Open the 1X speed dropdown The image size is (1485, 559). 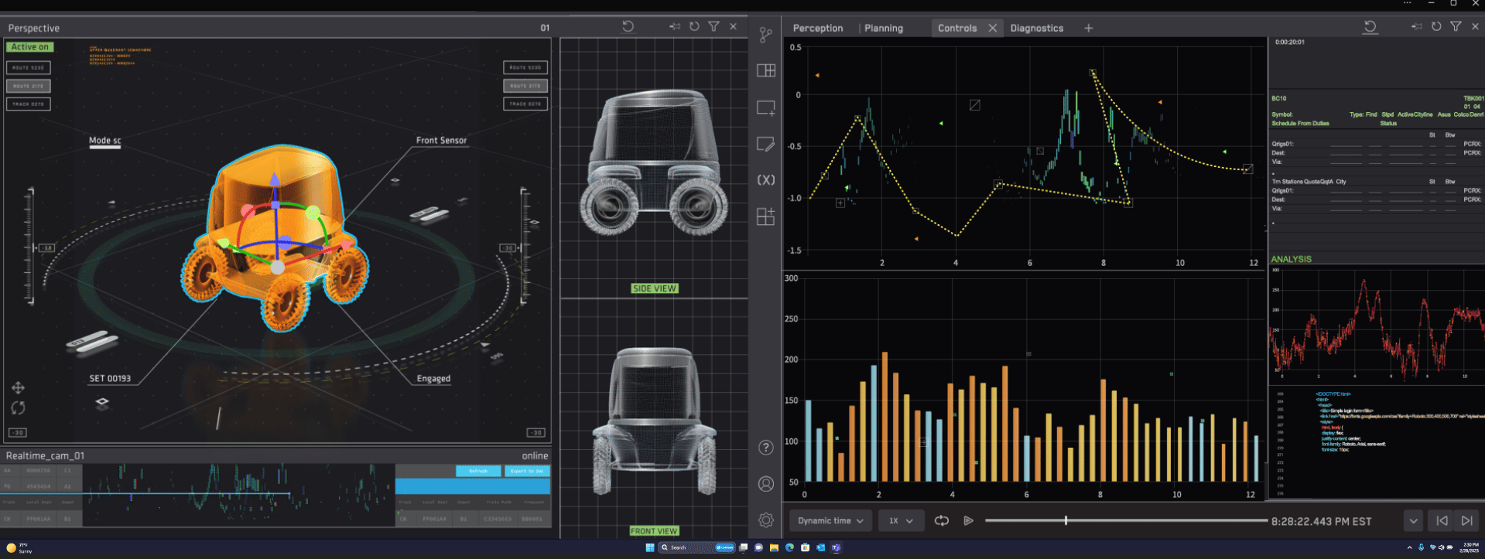(901, 520)
